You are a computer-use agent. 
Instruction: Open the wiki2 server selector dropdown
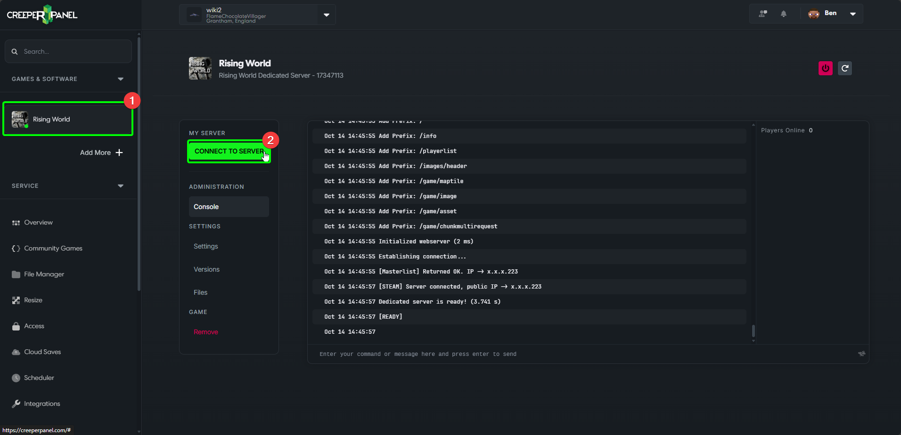(326, 15)
